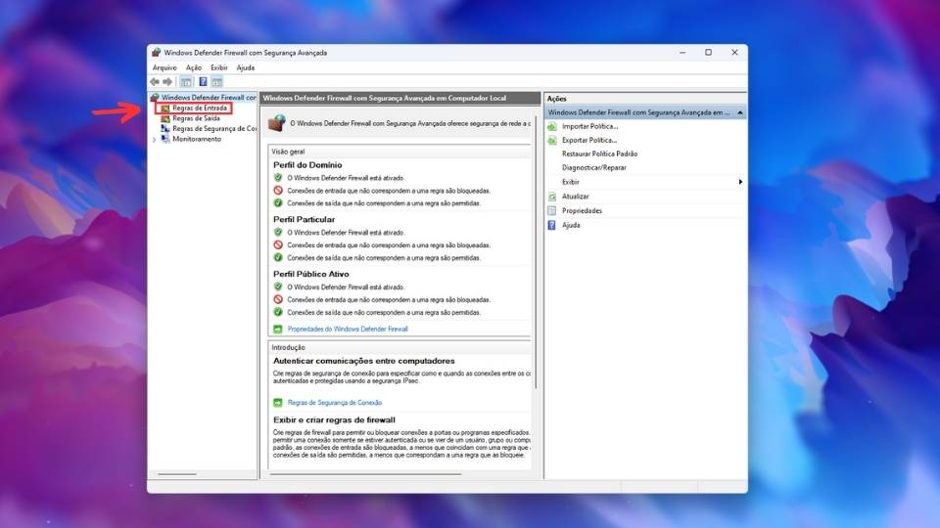Select the Windows Defender Firewall root tree node
This screenshot has height=528, width=940.
pyautogui.click(x=209, y=97)
